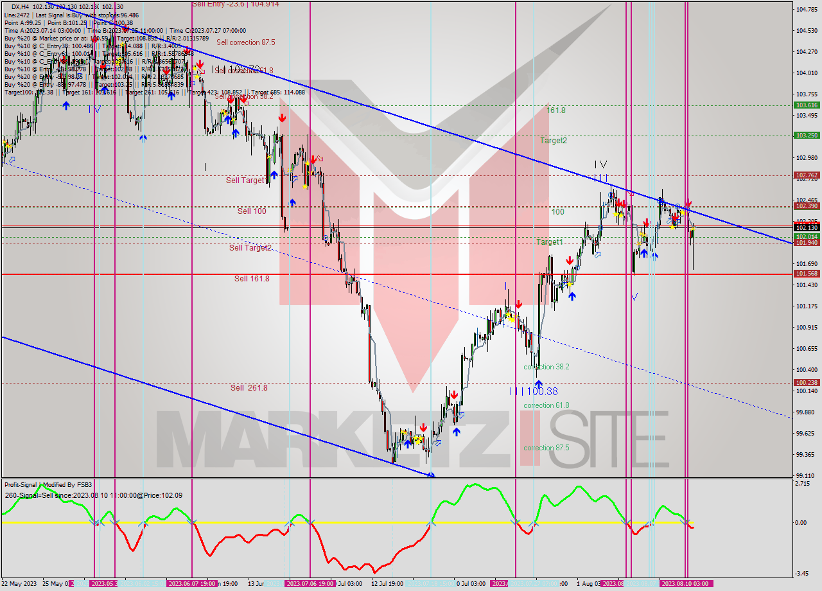Click the 'Sell correction 87.5' label
This screenshot has width=822, height=591.
click(246, 42)
